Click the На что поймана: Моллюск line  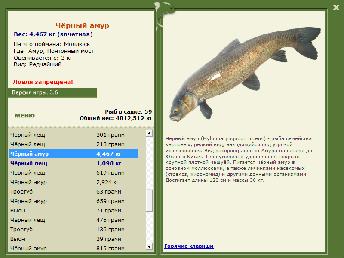tap(52, 44)
